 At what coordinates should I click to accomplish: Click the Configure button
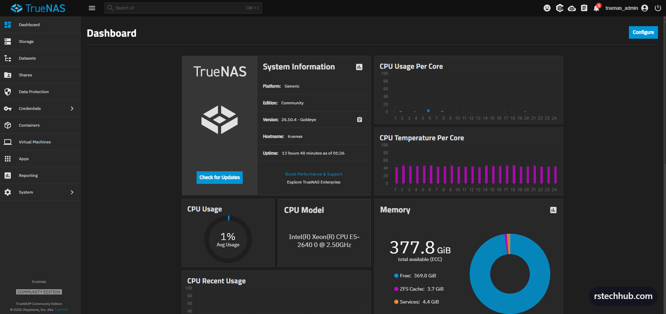coord(643,32)
